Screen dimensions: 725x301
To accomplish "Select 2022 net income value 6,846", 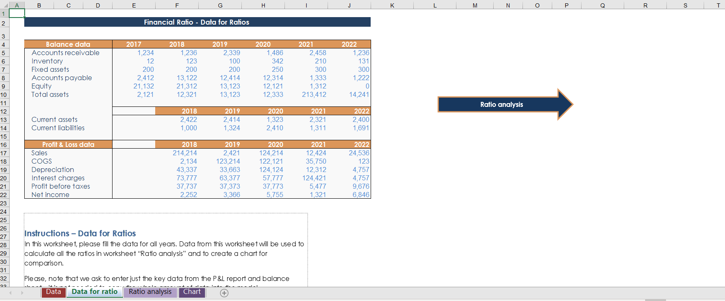I will click(361, 195).
